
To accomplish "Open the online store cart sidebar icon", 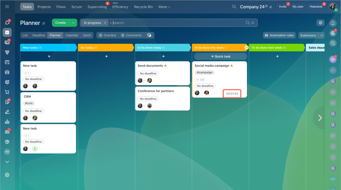I will (7, 92).
